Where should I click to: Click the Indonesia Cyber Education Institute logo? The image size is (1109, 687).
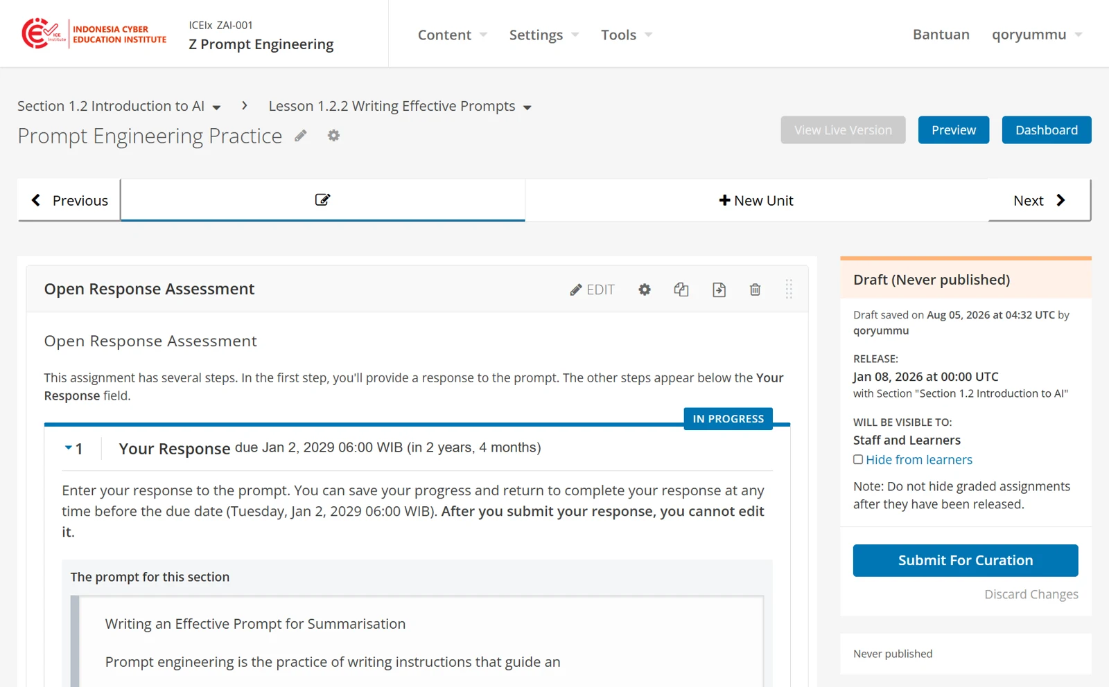point(94,33)
